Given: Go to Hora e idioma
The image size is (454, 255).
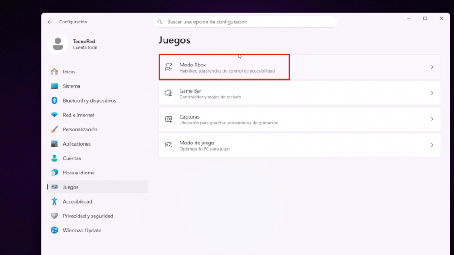Looking at the screenshot, I should coord(97,173).
